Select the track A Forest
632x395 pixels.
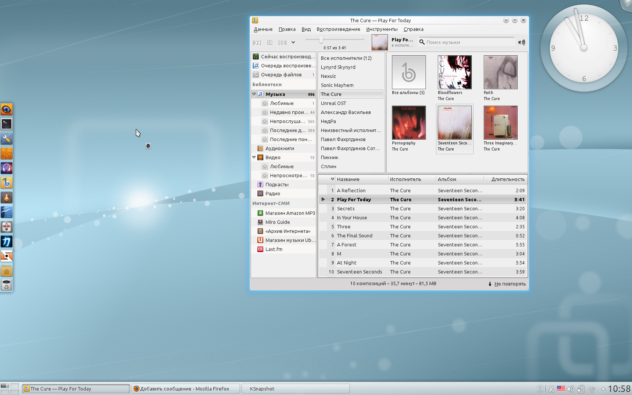(x=422, y=245)
